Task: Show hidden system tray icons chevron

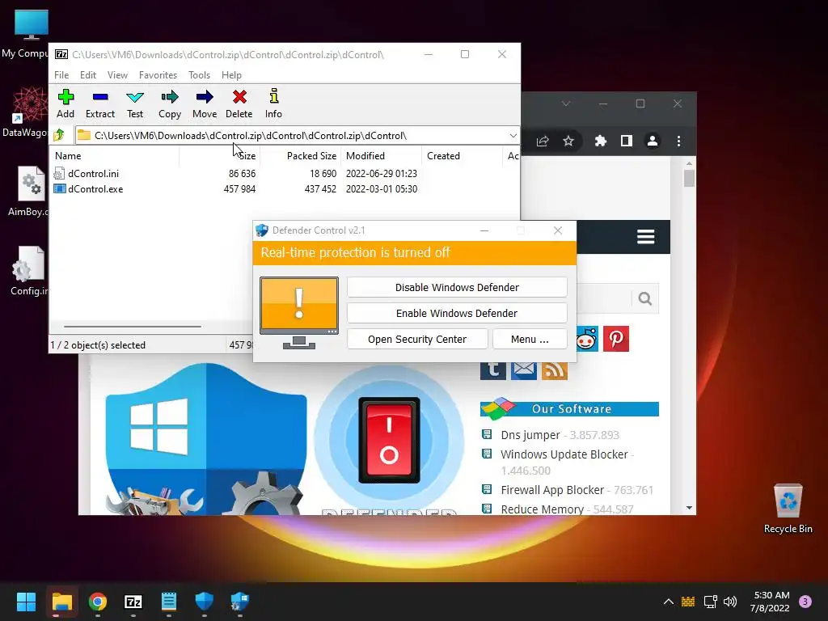Action: point(668,602)
